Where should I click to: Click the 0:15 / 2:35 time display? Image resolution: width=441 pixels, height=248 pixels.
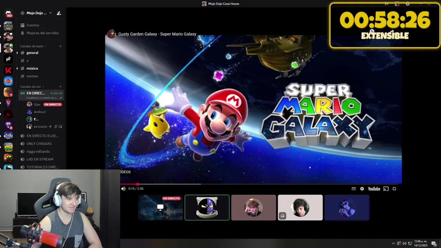coord(136,189)
